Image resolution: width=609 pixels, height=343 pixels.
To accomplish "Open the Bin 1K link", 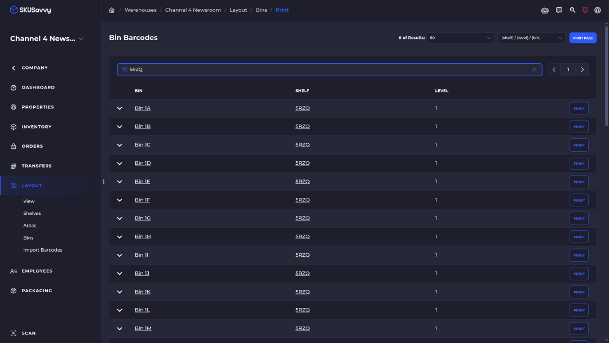I will 143,292.
